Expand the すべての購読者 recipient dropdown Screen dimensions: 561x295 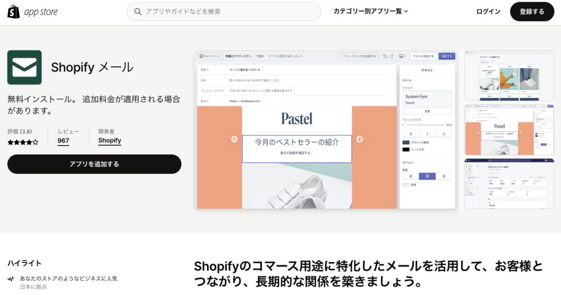245,70
